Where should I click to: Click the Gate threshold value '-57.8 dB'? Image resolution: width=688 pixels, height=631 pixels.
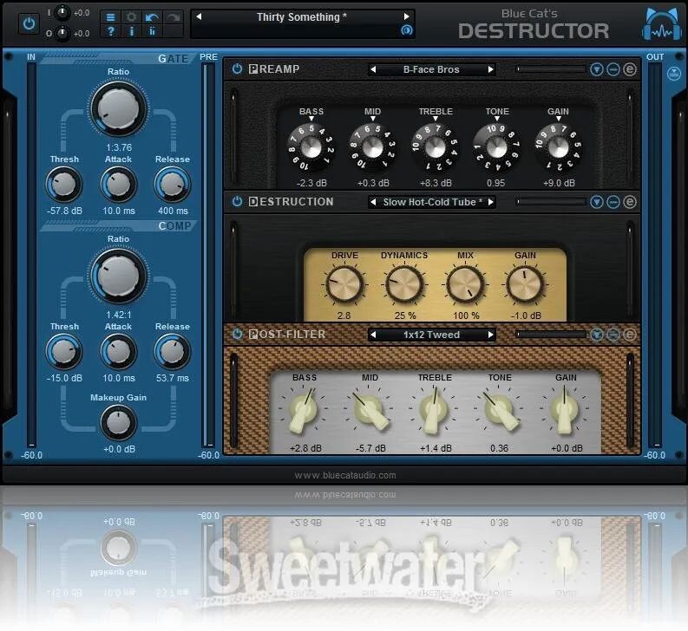click(64, 211)
